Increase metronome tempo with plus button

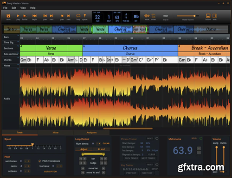pyautogui.click(x=199, y=148)
